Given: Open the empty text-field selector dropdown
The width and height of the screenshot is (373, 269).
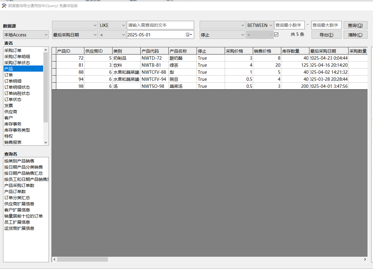Looking at the screenshot, I should click(x=75, y=25).
